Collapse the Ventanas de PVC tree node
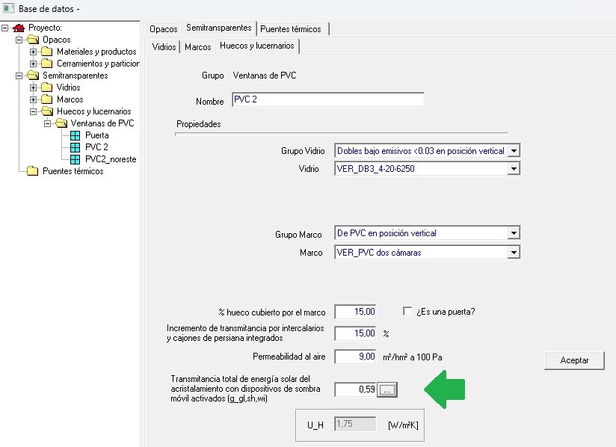This screenshot has height=447, width=616. click(x=47, y=123)
